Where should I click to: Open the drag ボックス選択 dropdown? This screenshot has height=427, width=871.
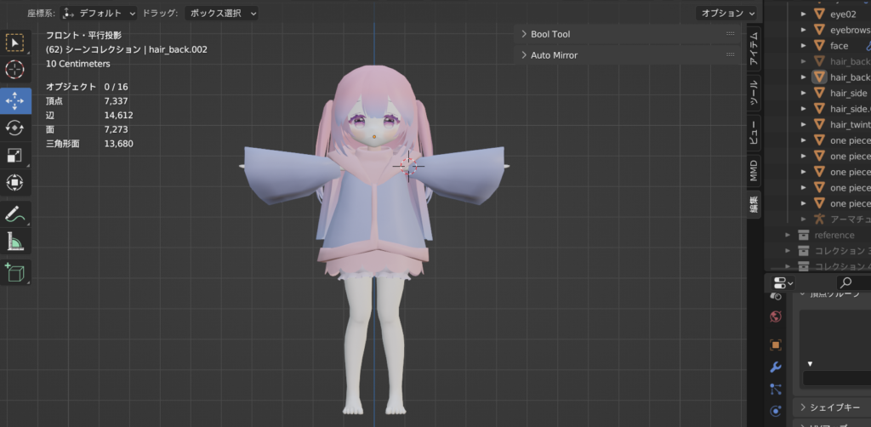221,14
